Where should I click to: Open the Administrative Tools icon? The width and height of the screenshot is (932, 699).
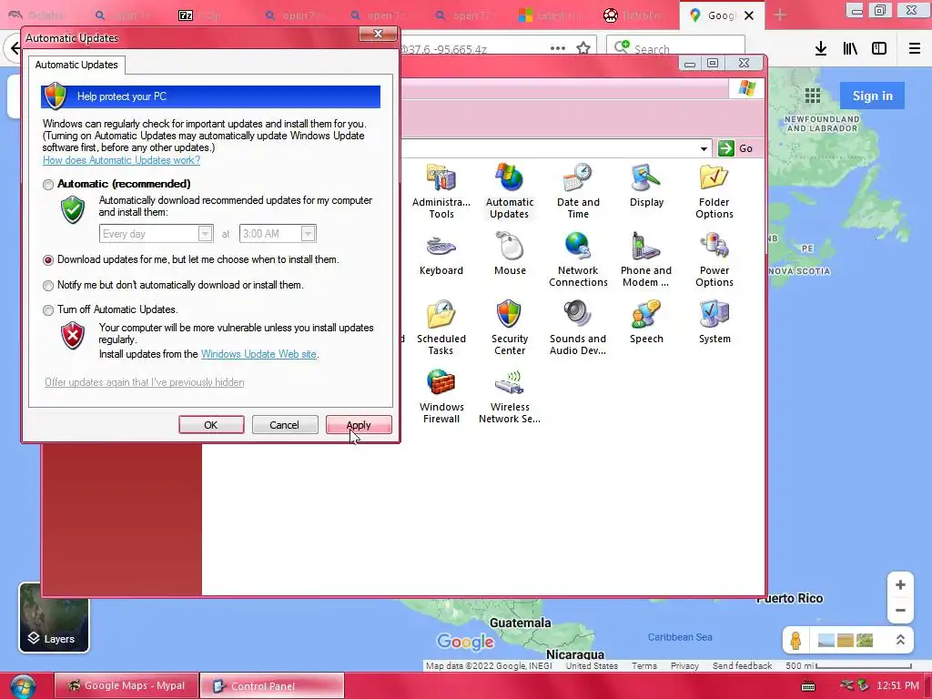click(x=441, y=191)
